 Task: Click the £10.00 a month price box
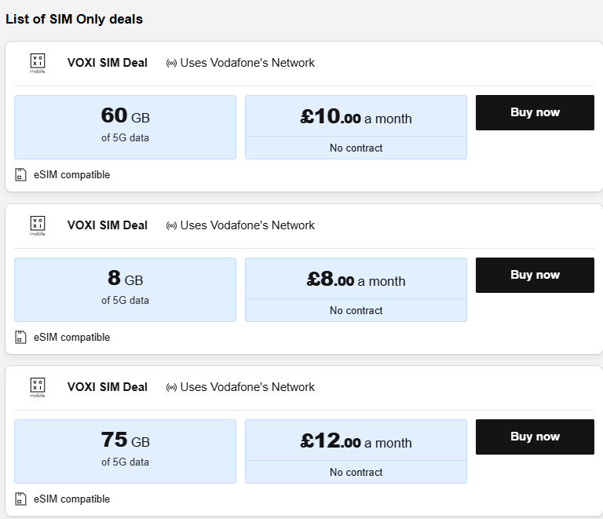tap(356, 119)
